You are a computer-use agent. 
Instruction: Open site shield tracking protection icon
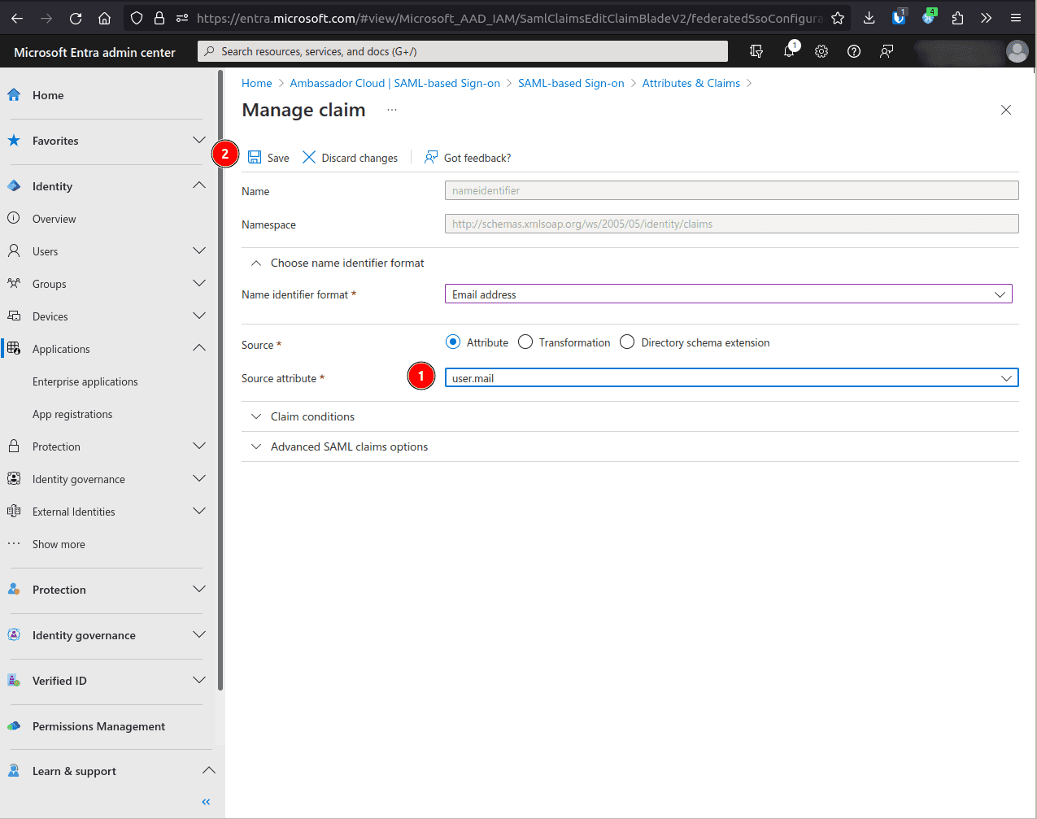(x=137, y=18)
